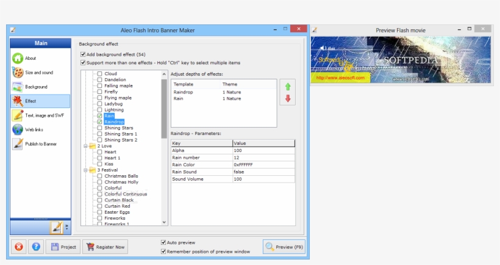Select Easter Eggs tree item
500x265 pixels.
coord(117,212)
